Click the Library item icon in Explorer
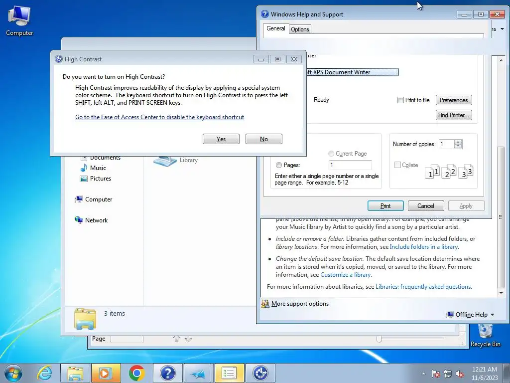Screen dimensions: 510x383 (x=164, y=161)
